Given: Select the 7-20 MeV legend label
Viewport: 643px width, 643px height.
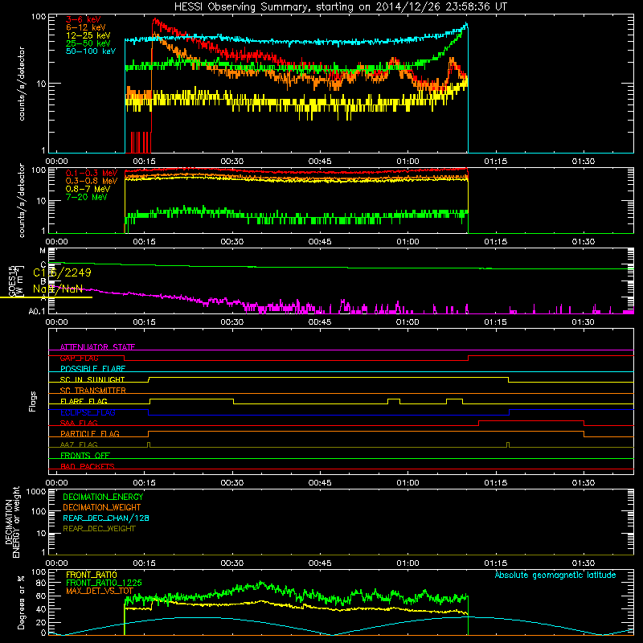Looking at the screenshot, I should tap(86, 197).
